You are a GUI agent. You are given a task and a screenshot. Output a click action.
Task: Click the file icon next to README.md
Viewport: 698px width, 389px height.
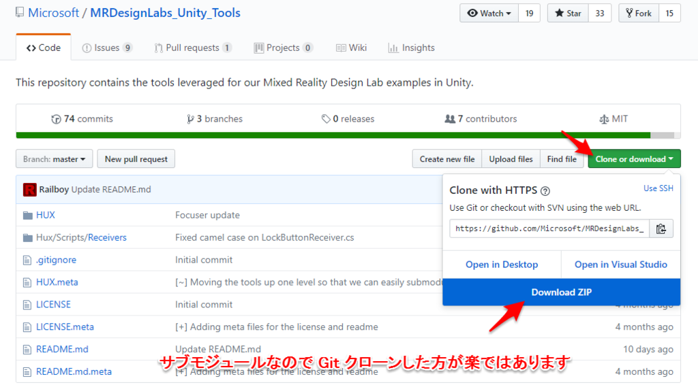[27, 350]
